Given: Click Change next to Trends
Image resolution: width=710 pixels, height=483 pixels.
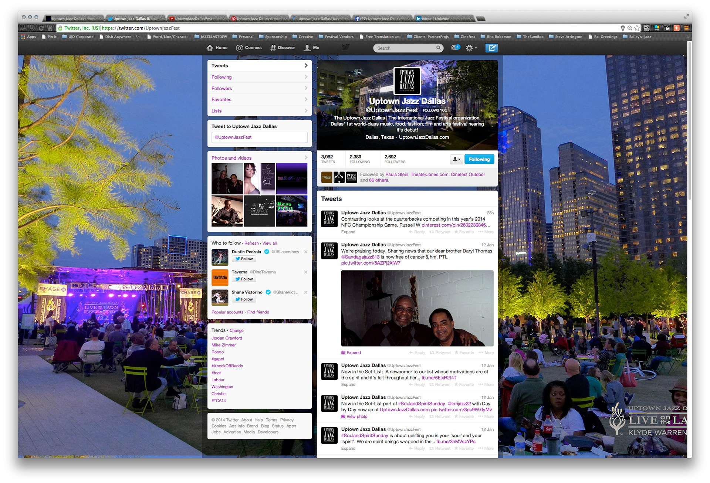Looking at the screenshot, I should (236, 330).
